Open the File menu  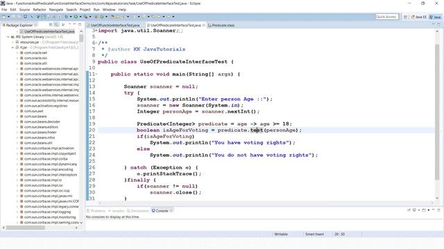tap(4, 10)
